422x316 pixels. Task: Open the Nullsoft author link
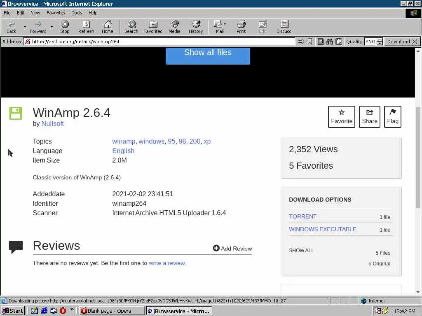tap(52, 123)
